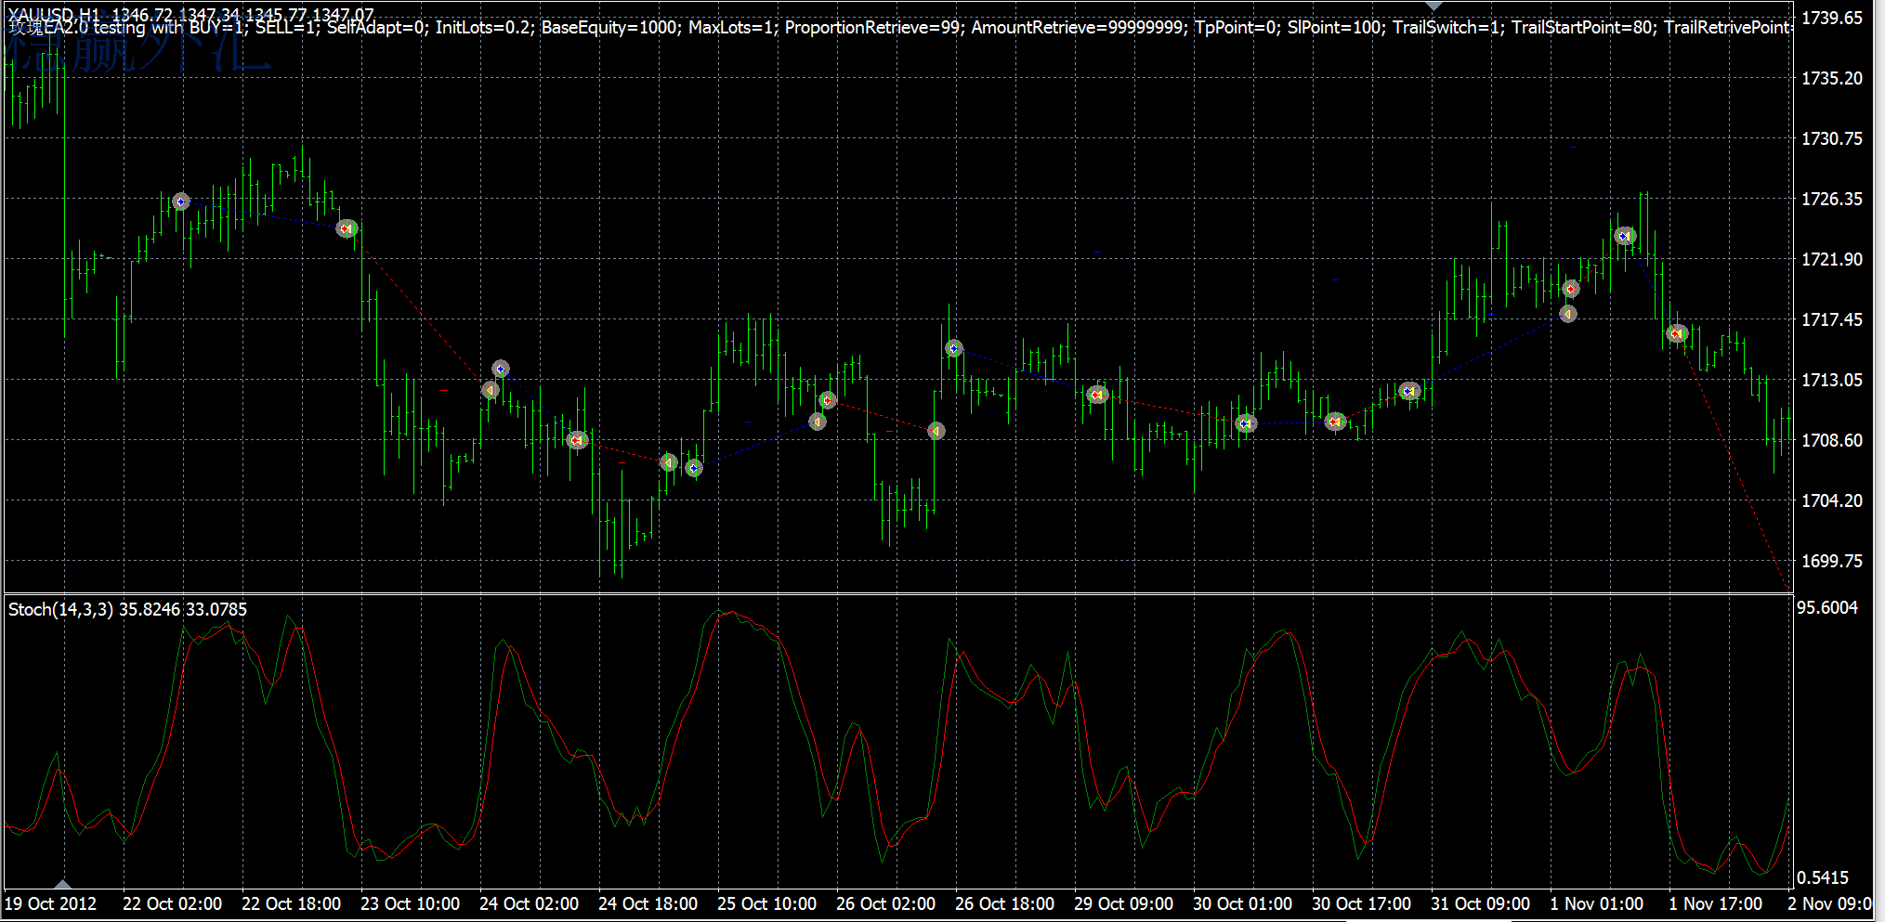The image size is (1885, 922).
Task: Click the TrailStartPoint=80 parameter text
Action: (1583, 27)
